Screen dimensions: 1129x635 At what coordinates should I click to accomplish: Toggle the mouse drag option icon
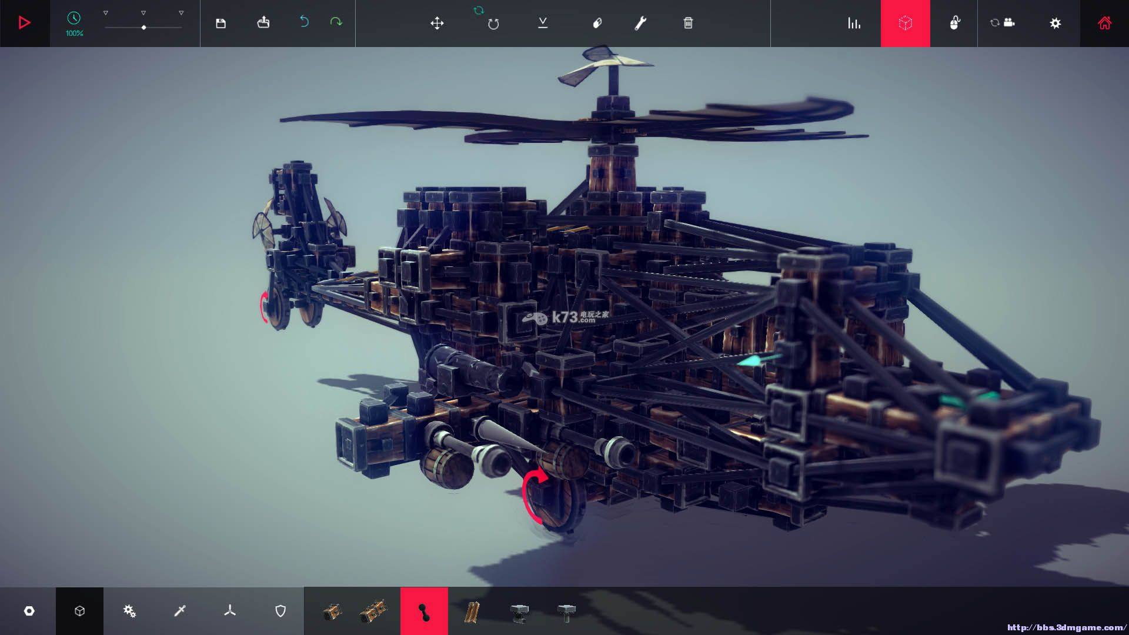954,23
